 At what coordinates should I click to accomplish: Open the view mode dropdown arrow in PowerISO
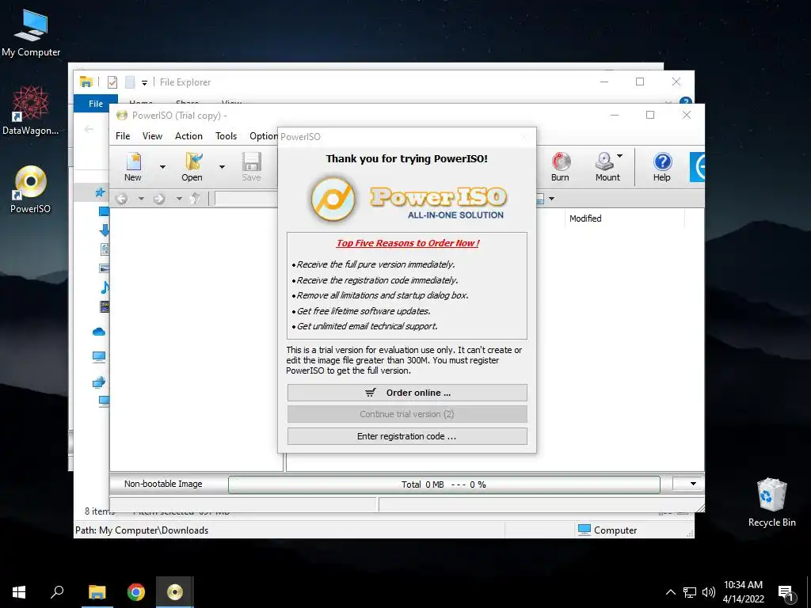pyautogui.click(x=551, y=199)
